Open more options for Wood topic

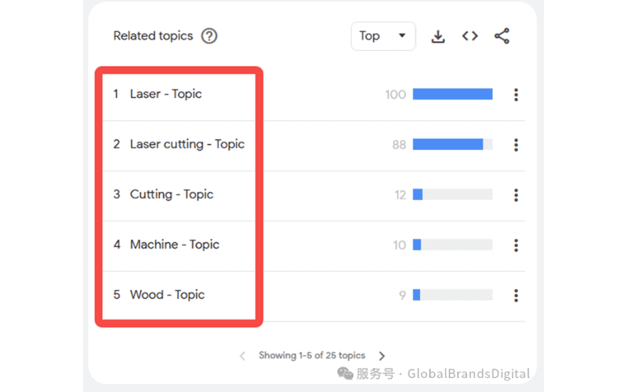(x=516, y=296)
